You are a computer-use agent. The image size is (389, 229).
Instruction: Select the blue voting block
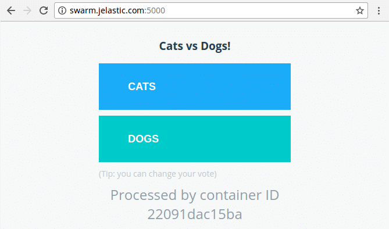195,87
